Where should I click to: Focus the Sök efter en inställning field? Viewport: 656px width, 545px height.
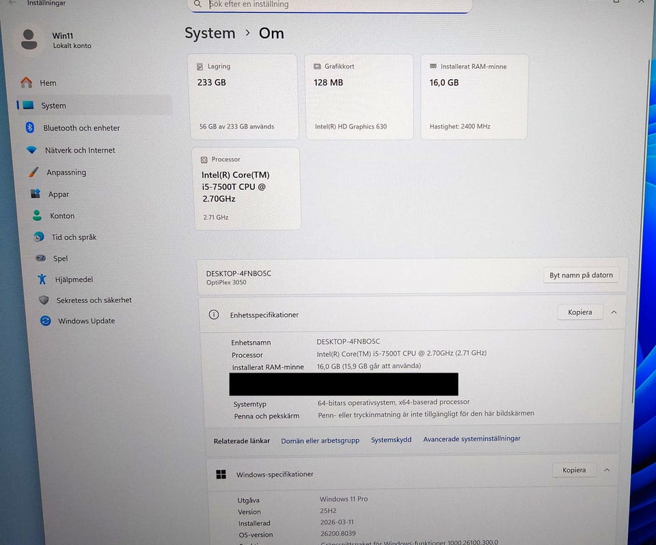tap(331, 5)
